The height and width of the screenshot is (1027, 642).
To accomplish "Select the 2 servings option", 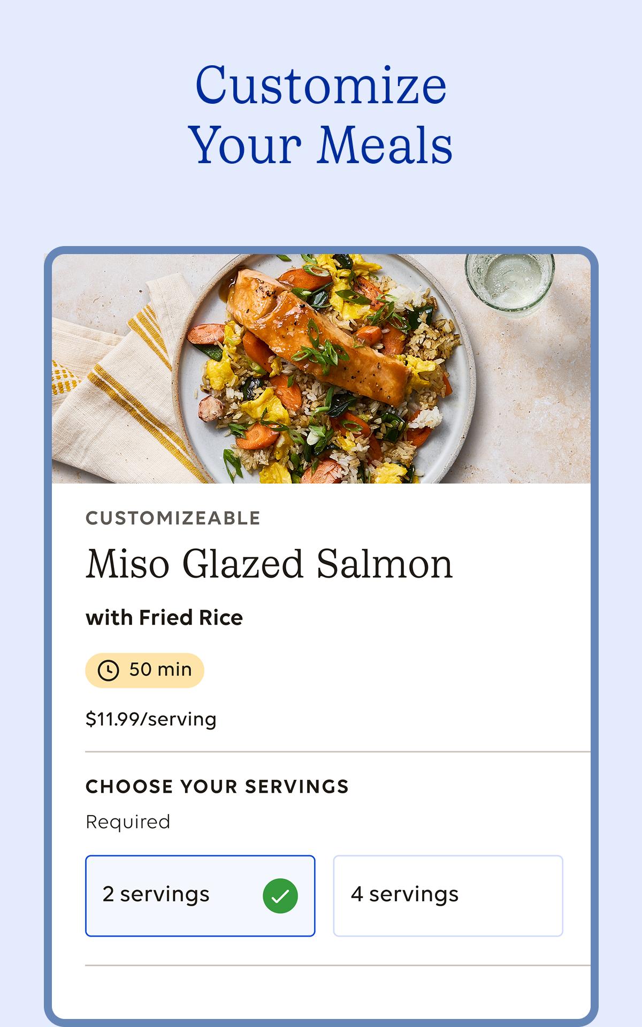I will (x=200, y=895).
